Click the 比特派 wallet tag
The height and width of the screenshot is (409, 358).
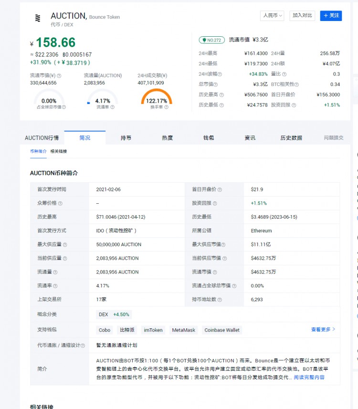coord(127,330)
